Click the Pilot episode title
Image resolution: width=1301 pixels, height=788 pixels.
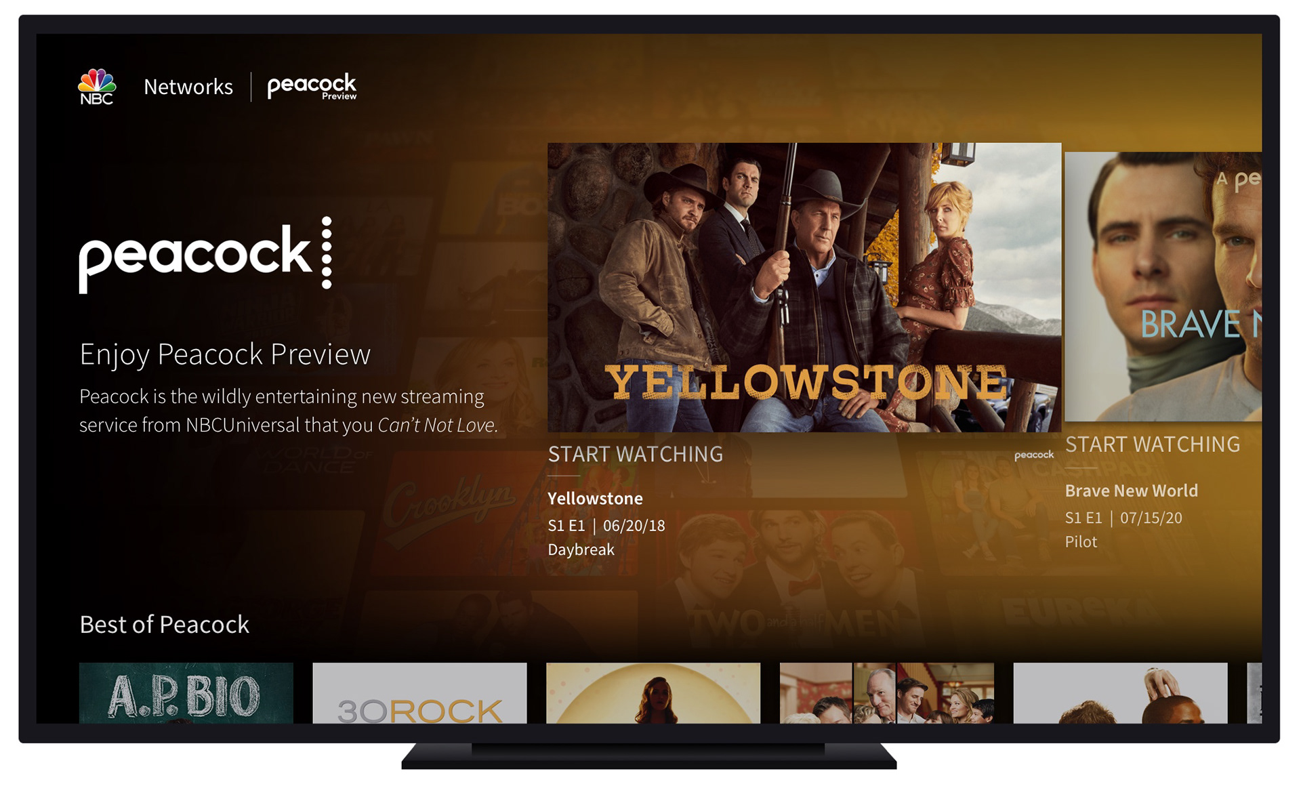(x=1081, y=541)
